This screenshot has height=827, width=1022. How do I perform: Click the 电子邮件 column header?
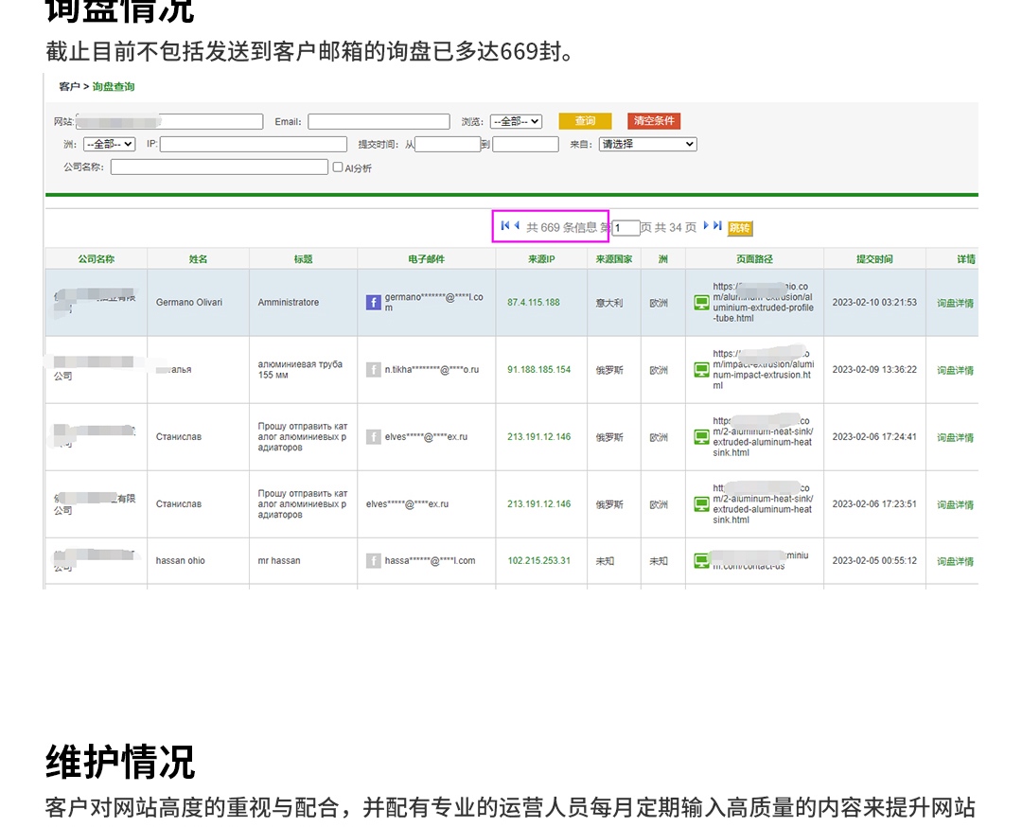tap(426, 258)
